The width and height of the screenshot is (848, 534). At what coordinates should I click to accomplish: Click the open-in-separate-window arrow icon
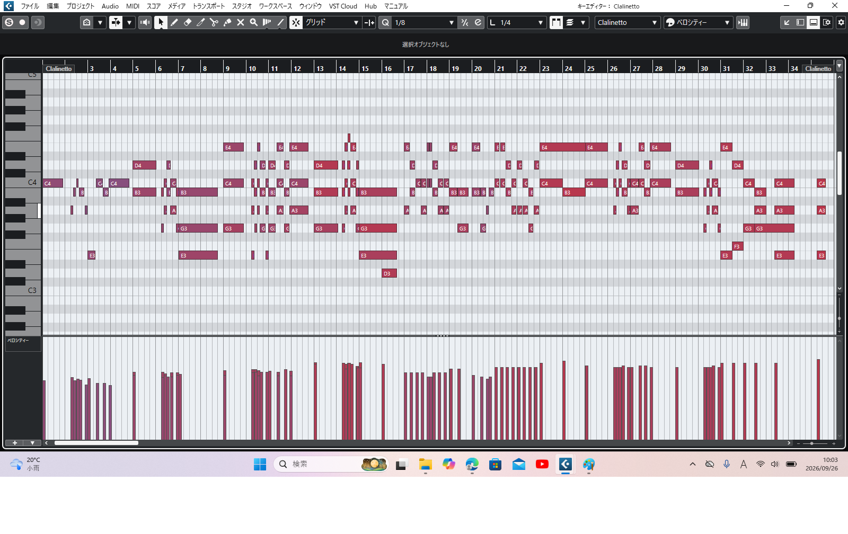(x=787, y=22)
